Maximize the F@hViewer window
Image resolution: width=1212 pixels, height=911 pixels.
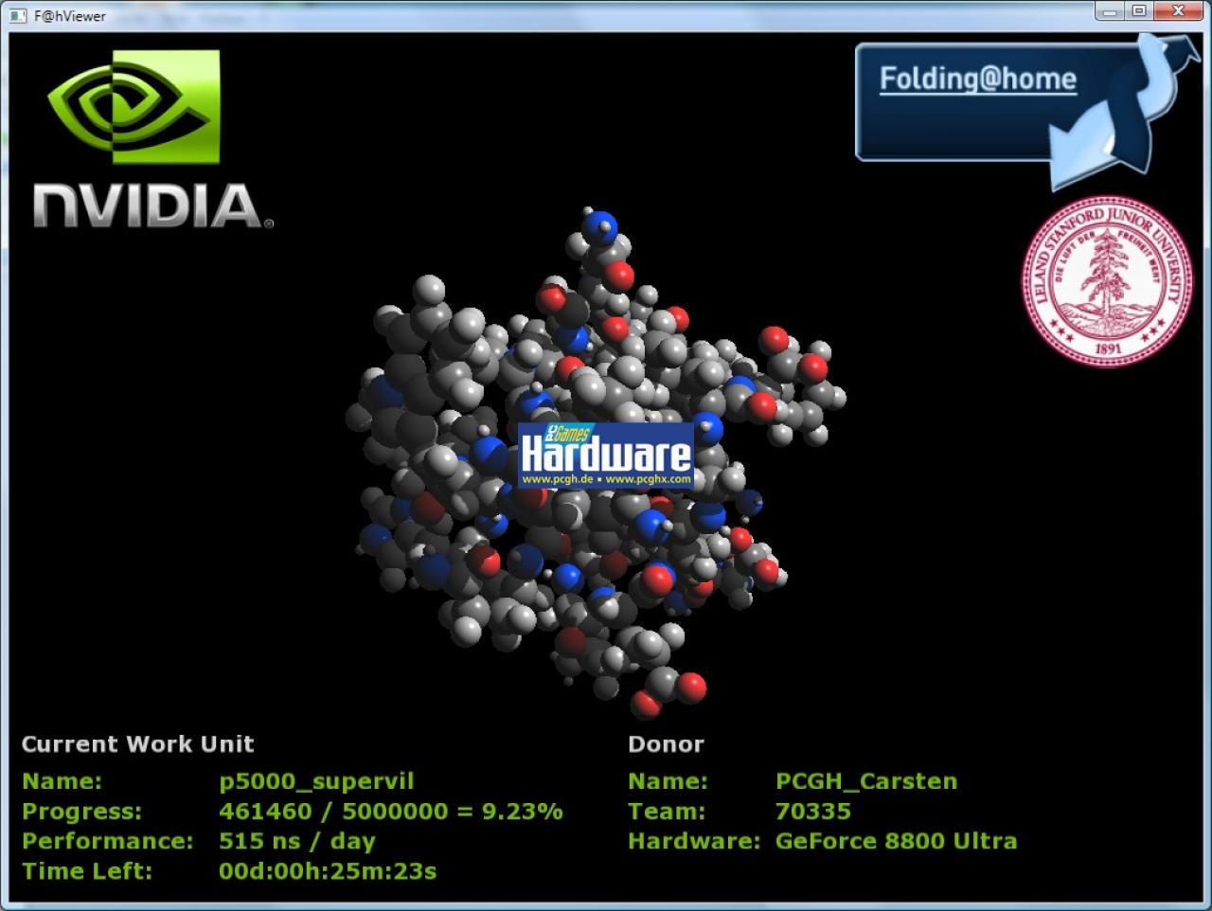pyautogui.click(x=1139, y=11)
